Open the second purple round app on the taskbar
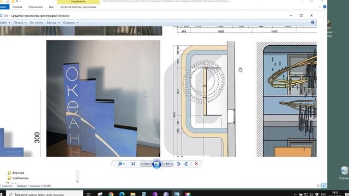 166,194
